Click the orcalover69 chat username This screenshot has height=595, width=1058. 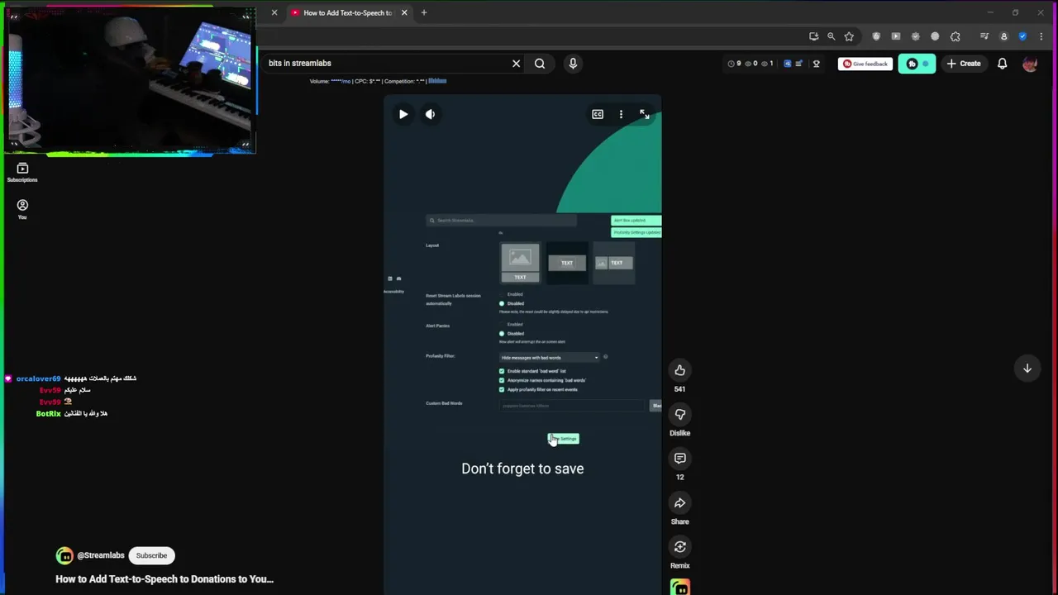click(38, 378)
